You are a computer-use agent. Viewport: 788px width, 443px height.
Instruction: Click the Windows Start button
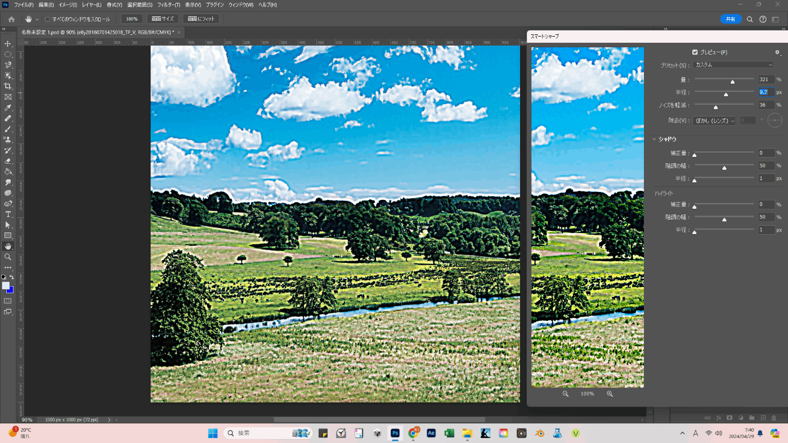pos(213,433)
